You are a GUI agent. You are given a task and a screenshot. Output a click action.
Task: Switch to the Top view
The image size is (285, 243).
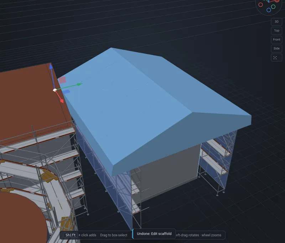pyautogui.click(x=276, y=31)
